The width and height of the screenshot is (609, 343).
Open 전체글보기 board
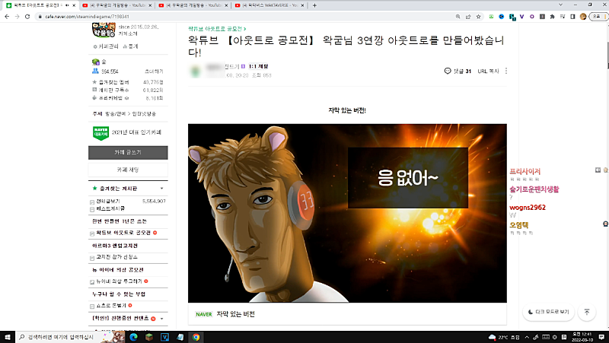pos(108,202)
